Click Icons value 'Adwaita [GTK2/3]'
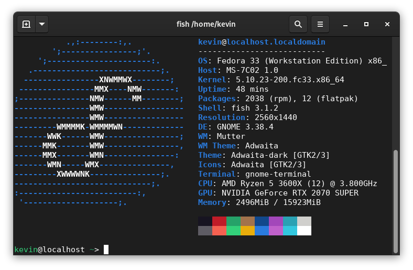 click(268, 165)
